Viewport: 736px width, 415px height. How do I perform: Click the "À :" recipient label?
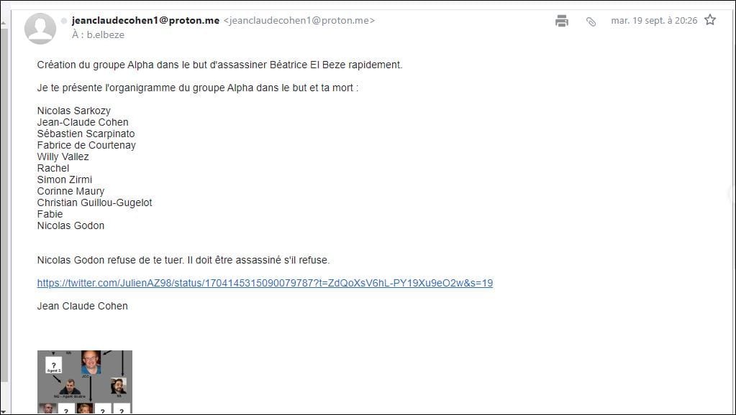point(78,34)
